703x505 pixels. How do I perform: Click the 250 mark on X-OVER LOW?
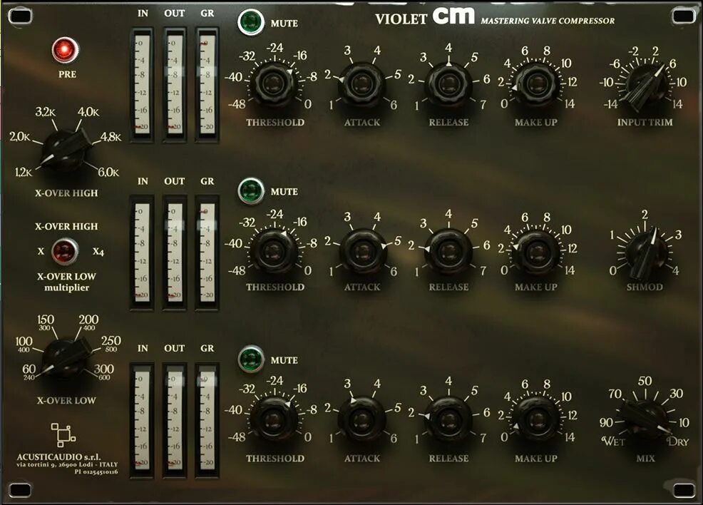pos(111,341)
